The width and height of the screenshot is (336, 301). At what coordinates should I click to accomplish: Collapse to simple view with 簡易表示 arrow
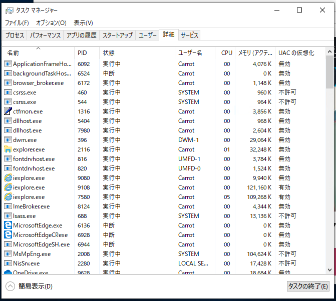10,286
